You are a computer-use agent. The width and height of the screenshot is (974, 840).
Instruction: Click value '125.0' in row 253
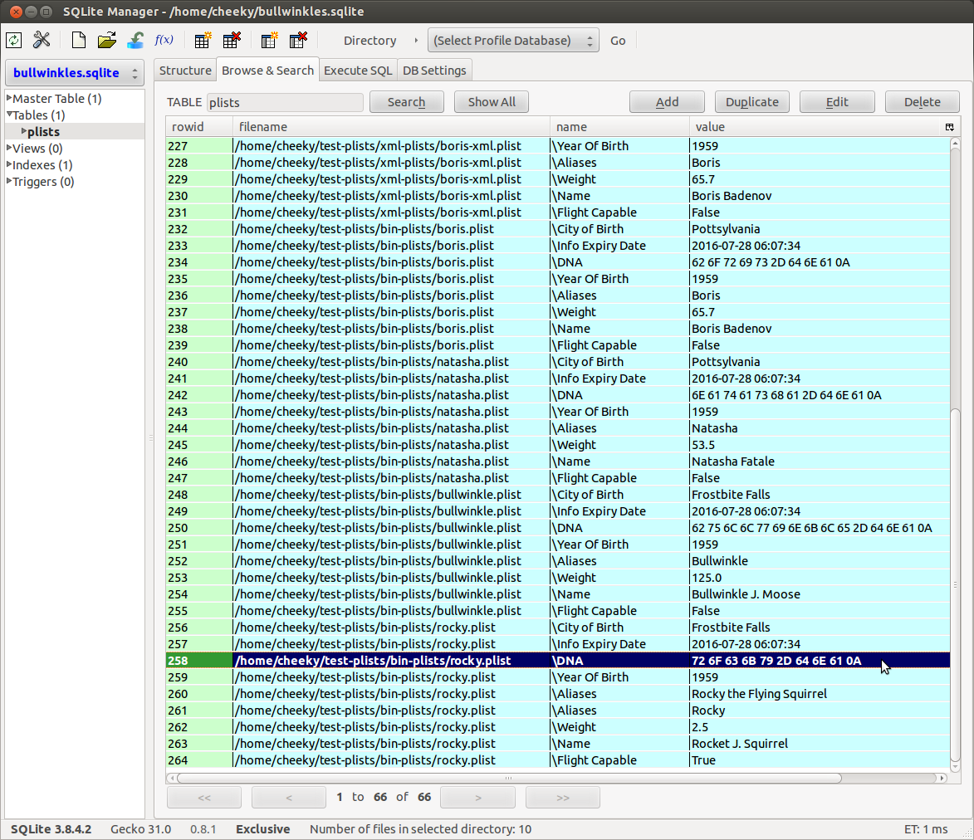(707, 578)
